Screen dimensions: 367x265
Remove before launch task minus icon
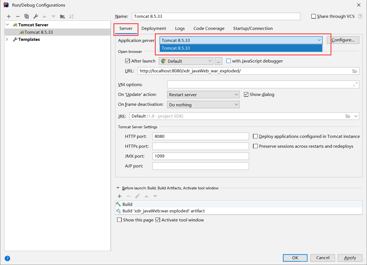click(x=129, y=196)
